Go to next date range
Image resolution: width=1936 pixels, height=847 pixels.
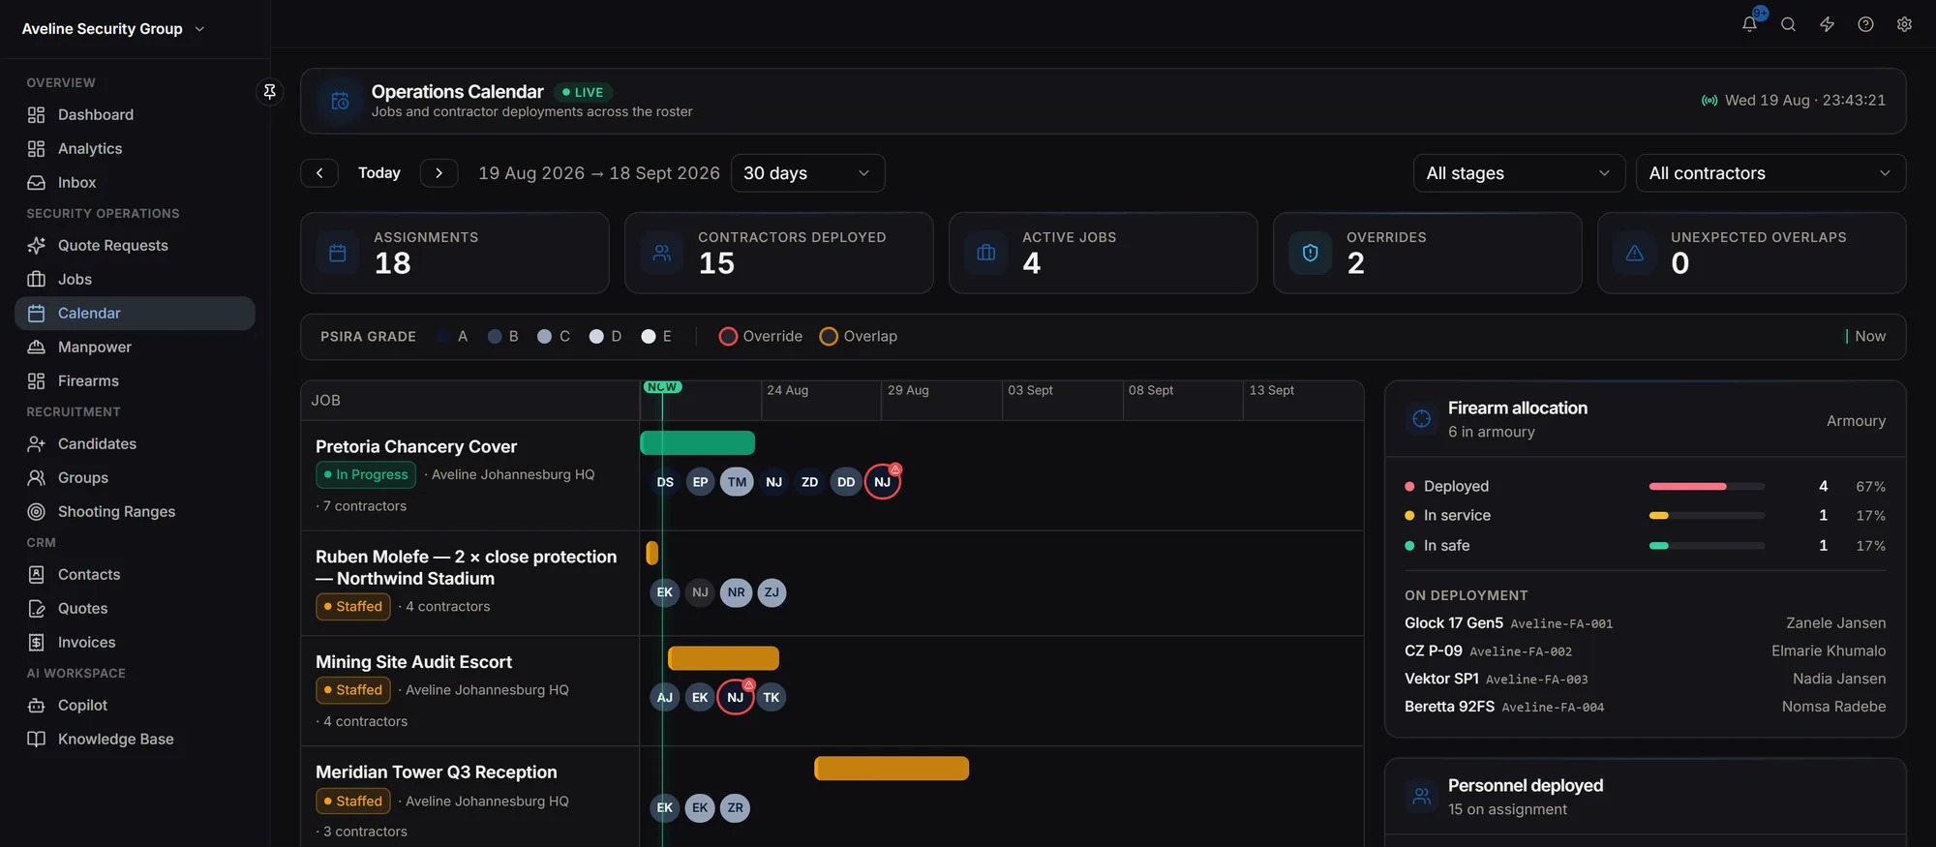[439, 173]
